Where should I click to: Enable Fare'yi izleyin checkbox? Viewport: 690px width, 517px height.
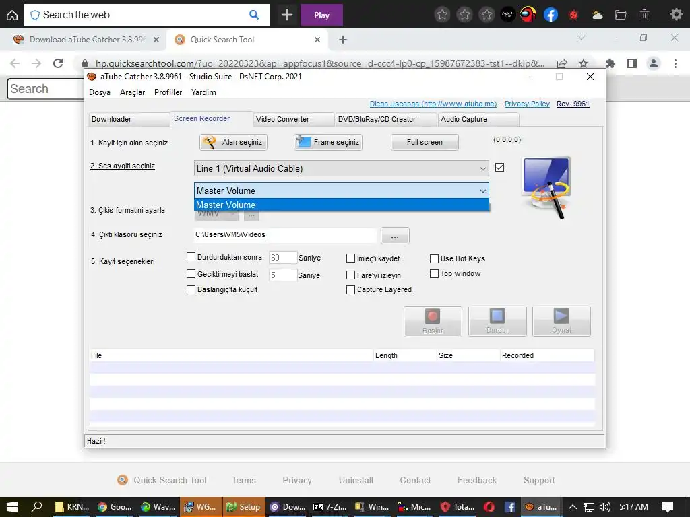[350, 275]
